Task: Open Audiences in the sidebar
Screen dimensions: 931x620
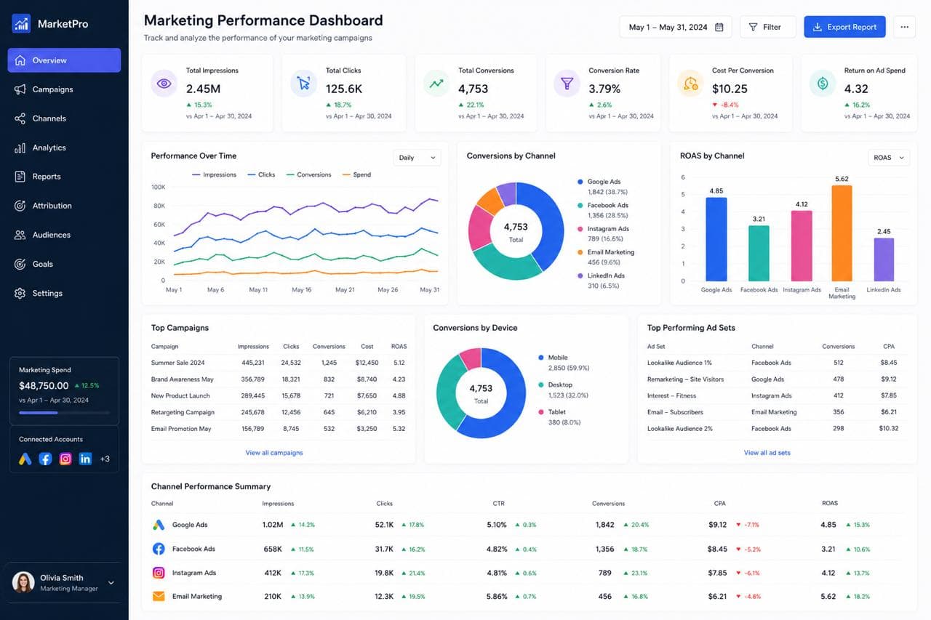Action: pos(64,235)
